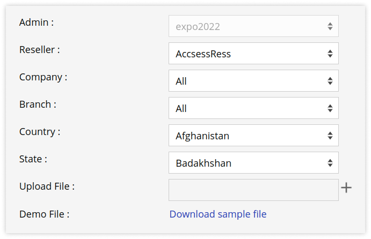This screenshot has height=239, width=371.
Task: Click the up-down arrows on the Admin selector
Action: click(330, 26)
